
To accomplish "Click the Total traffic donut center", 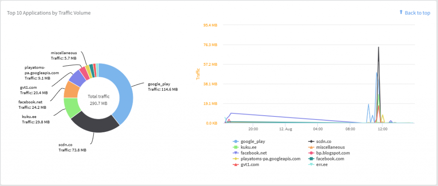I will pyautogui.click(x=98, y=100).
